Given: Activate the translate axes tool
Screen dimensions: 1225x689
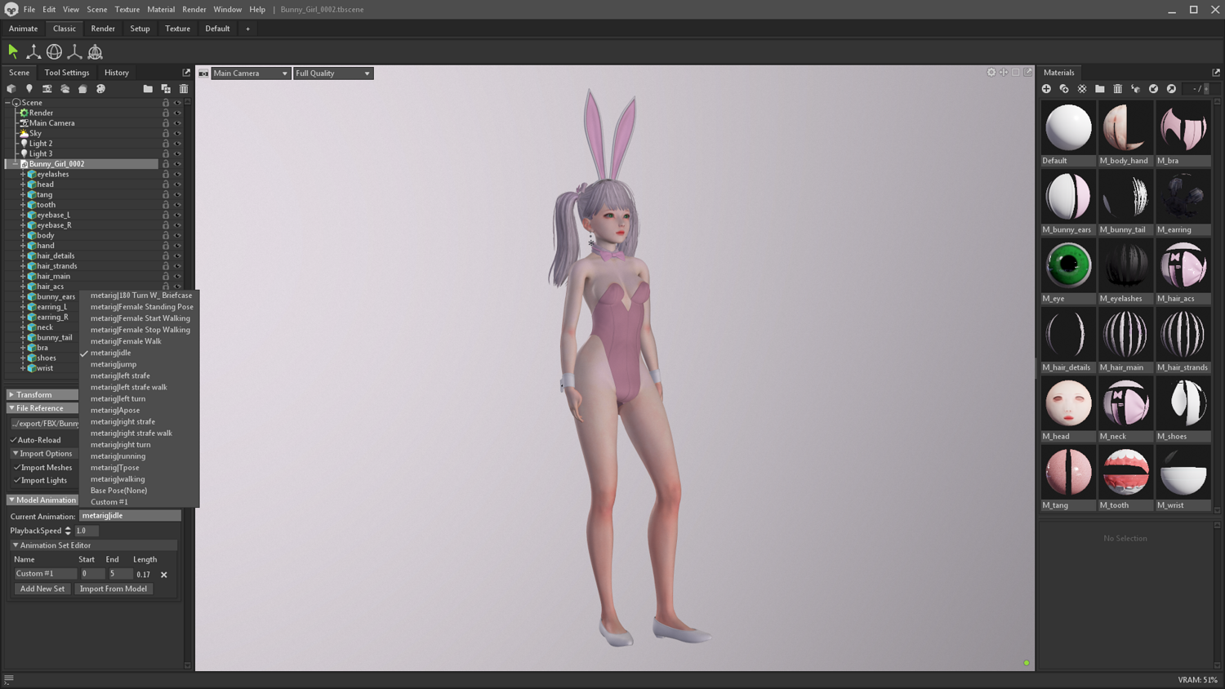Looking at the screenshot, I should (x=33, y=51).
